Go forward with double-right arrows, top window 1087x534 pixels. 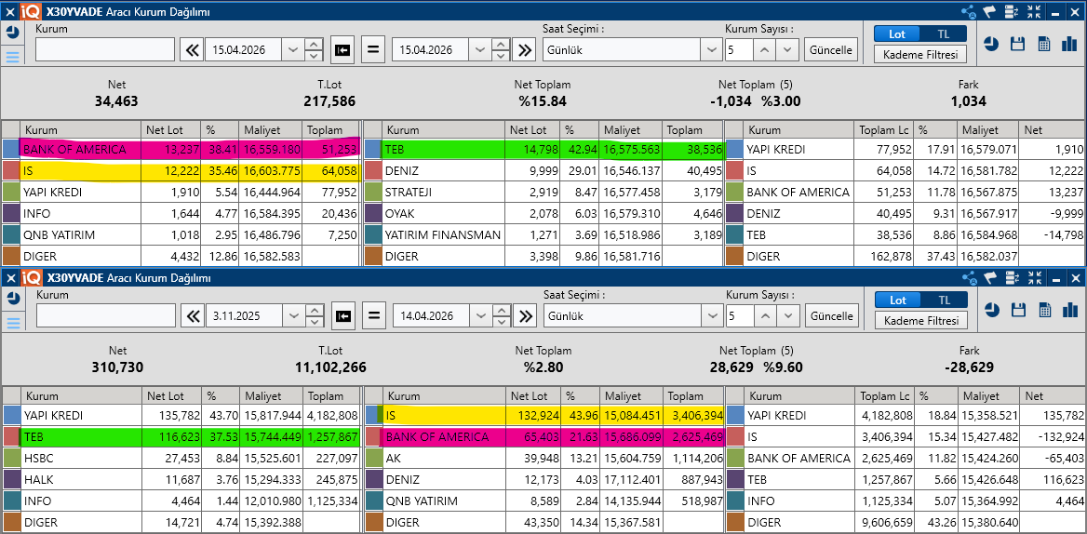click(525, 50)
